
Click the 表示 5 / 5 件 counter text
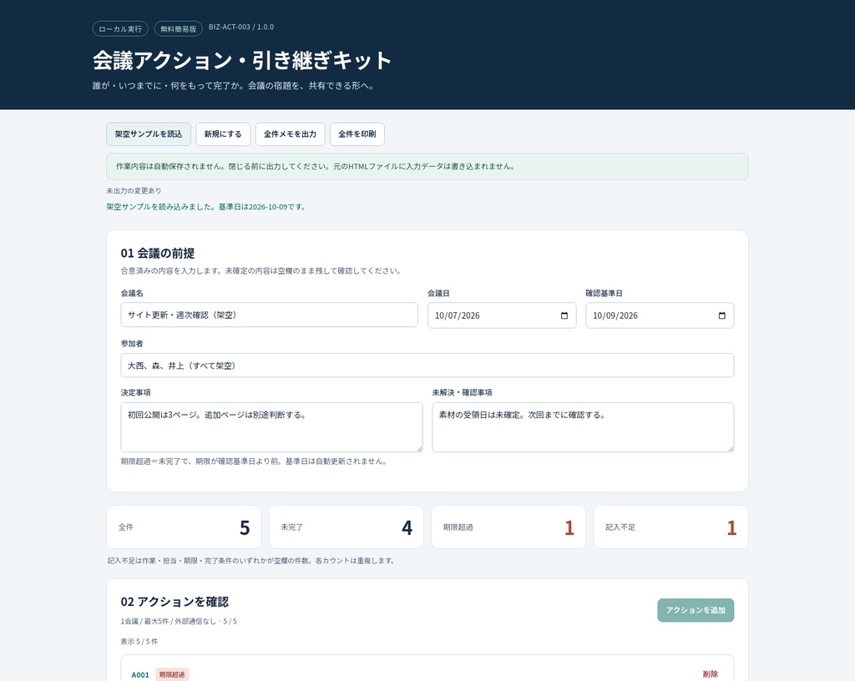pos(139,642)
